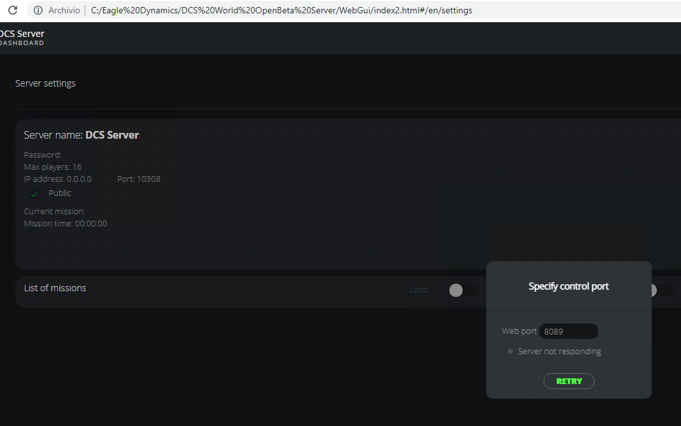Click the Archivio label in address bar

click(64, 10)
